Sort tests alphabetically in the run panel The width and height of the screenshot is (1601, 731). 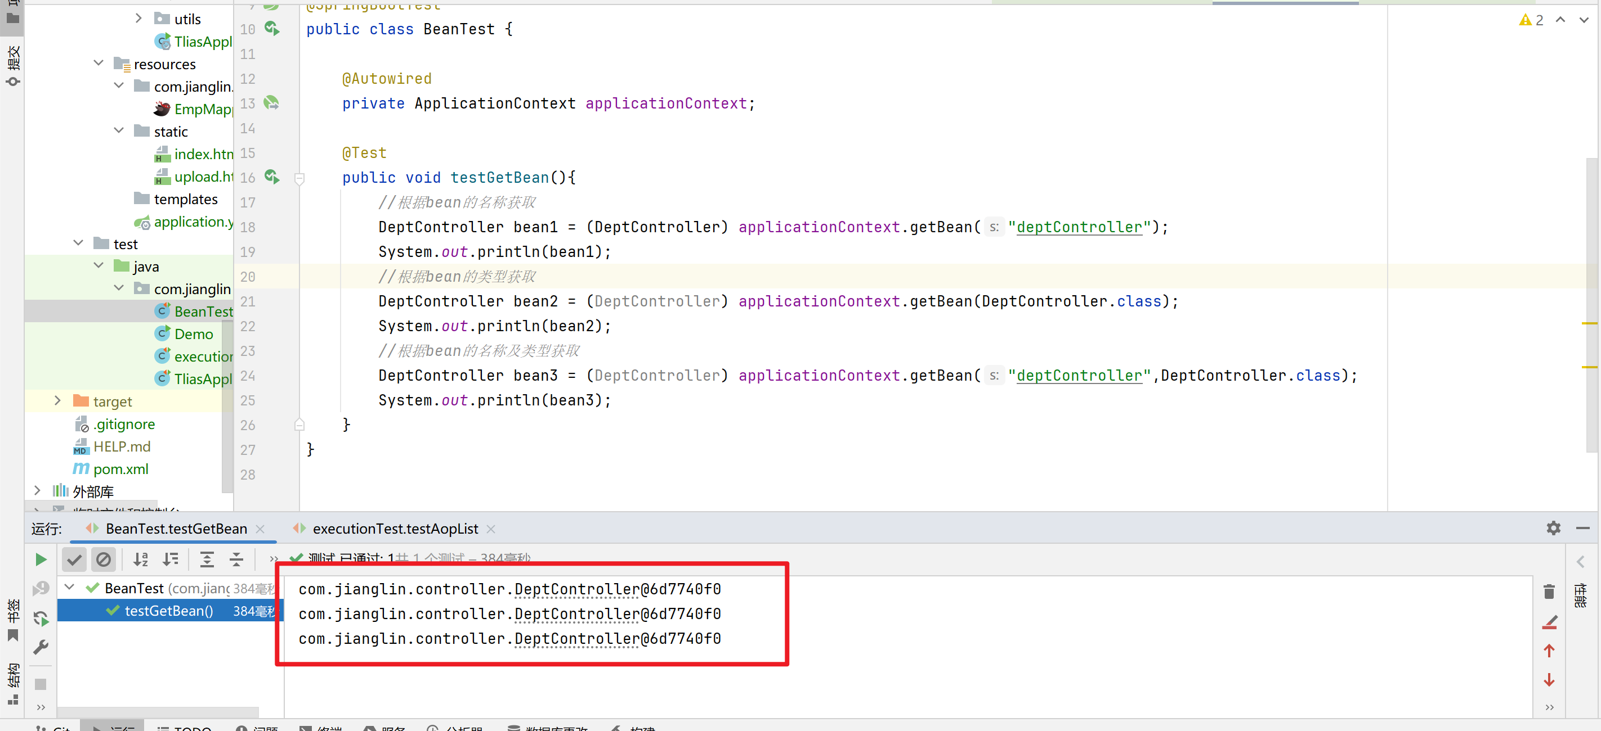[141, 559]
